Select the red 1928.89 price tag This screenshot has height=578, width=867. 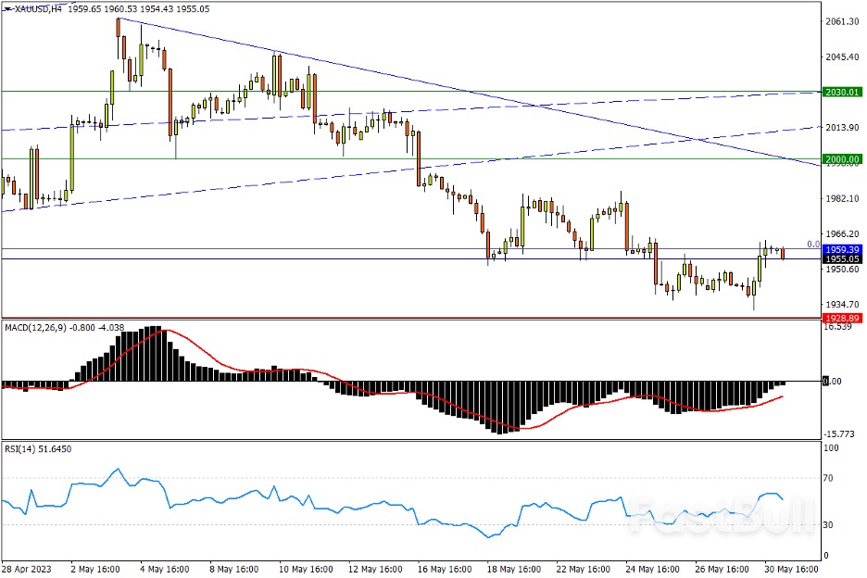[843, 318]
